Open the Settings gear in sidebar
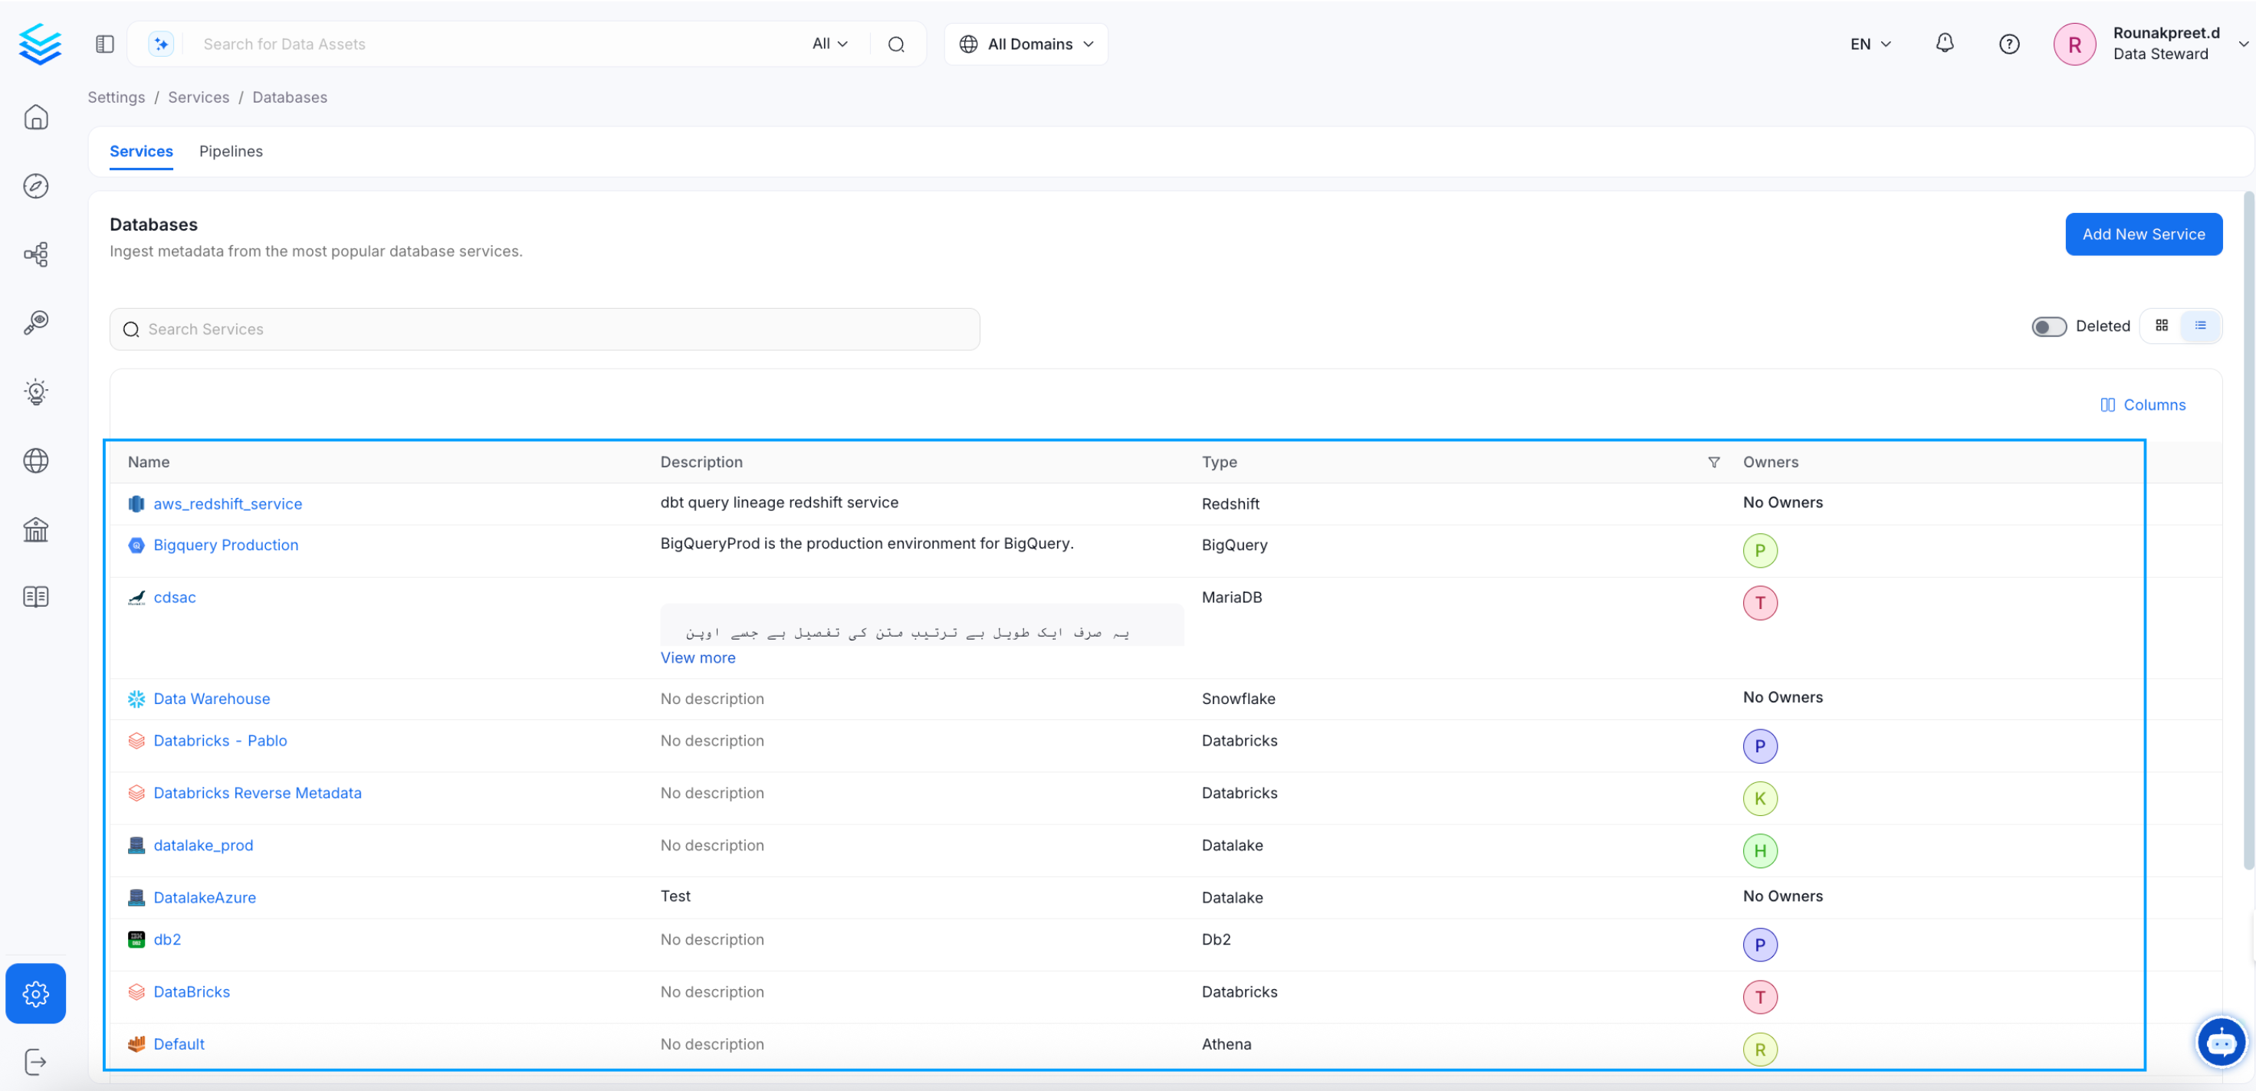 [36, 993]
